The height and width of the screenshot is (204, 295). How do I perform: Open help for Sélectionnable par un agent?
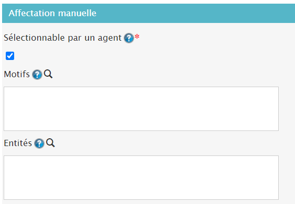[129, 38]
